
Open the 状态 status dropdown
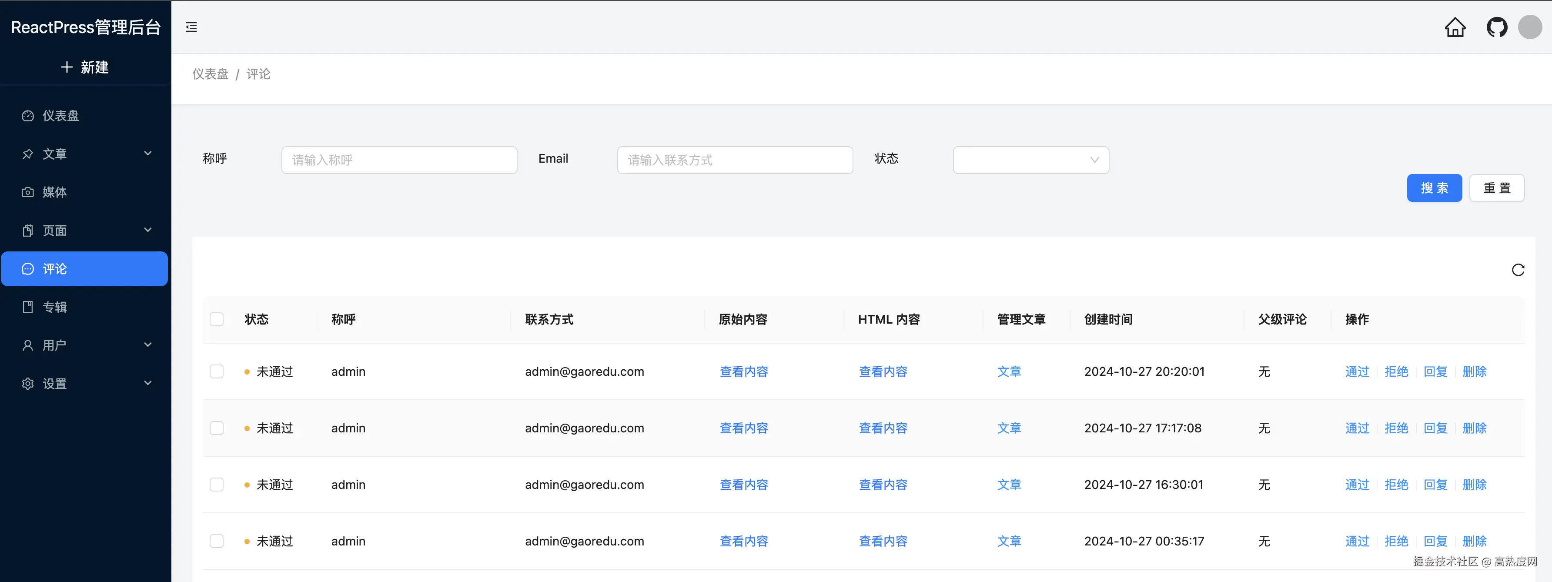[1031, 160]
